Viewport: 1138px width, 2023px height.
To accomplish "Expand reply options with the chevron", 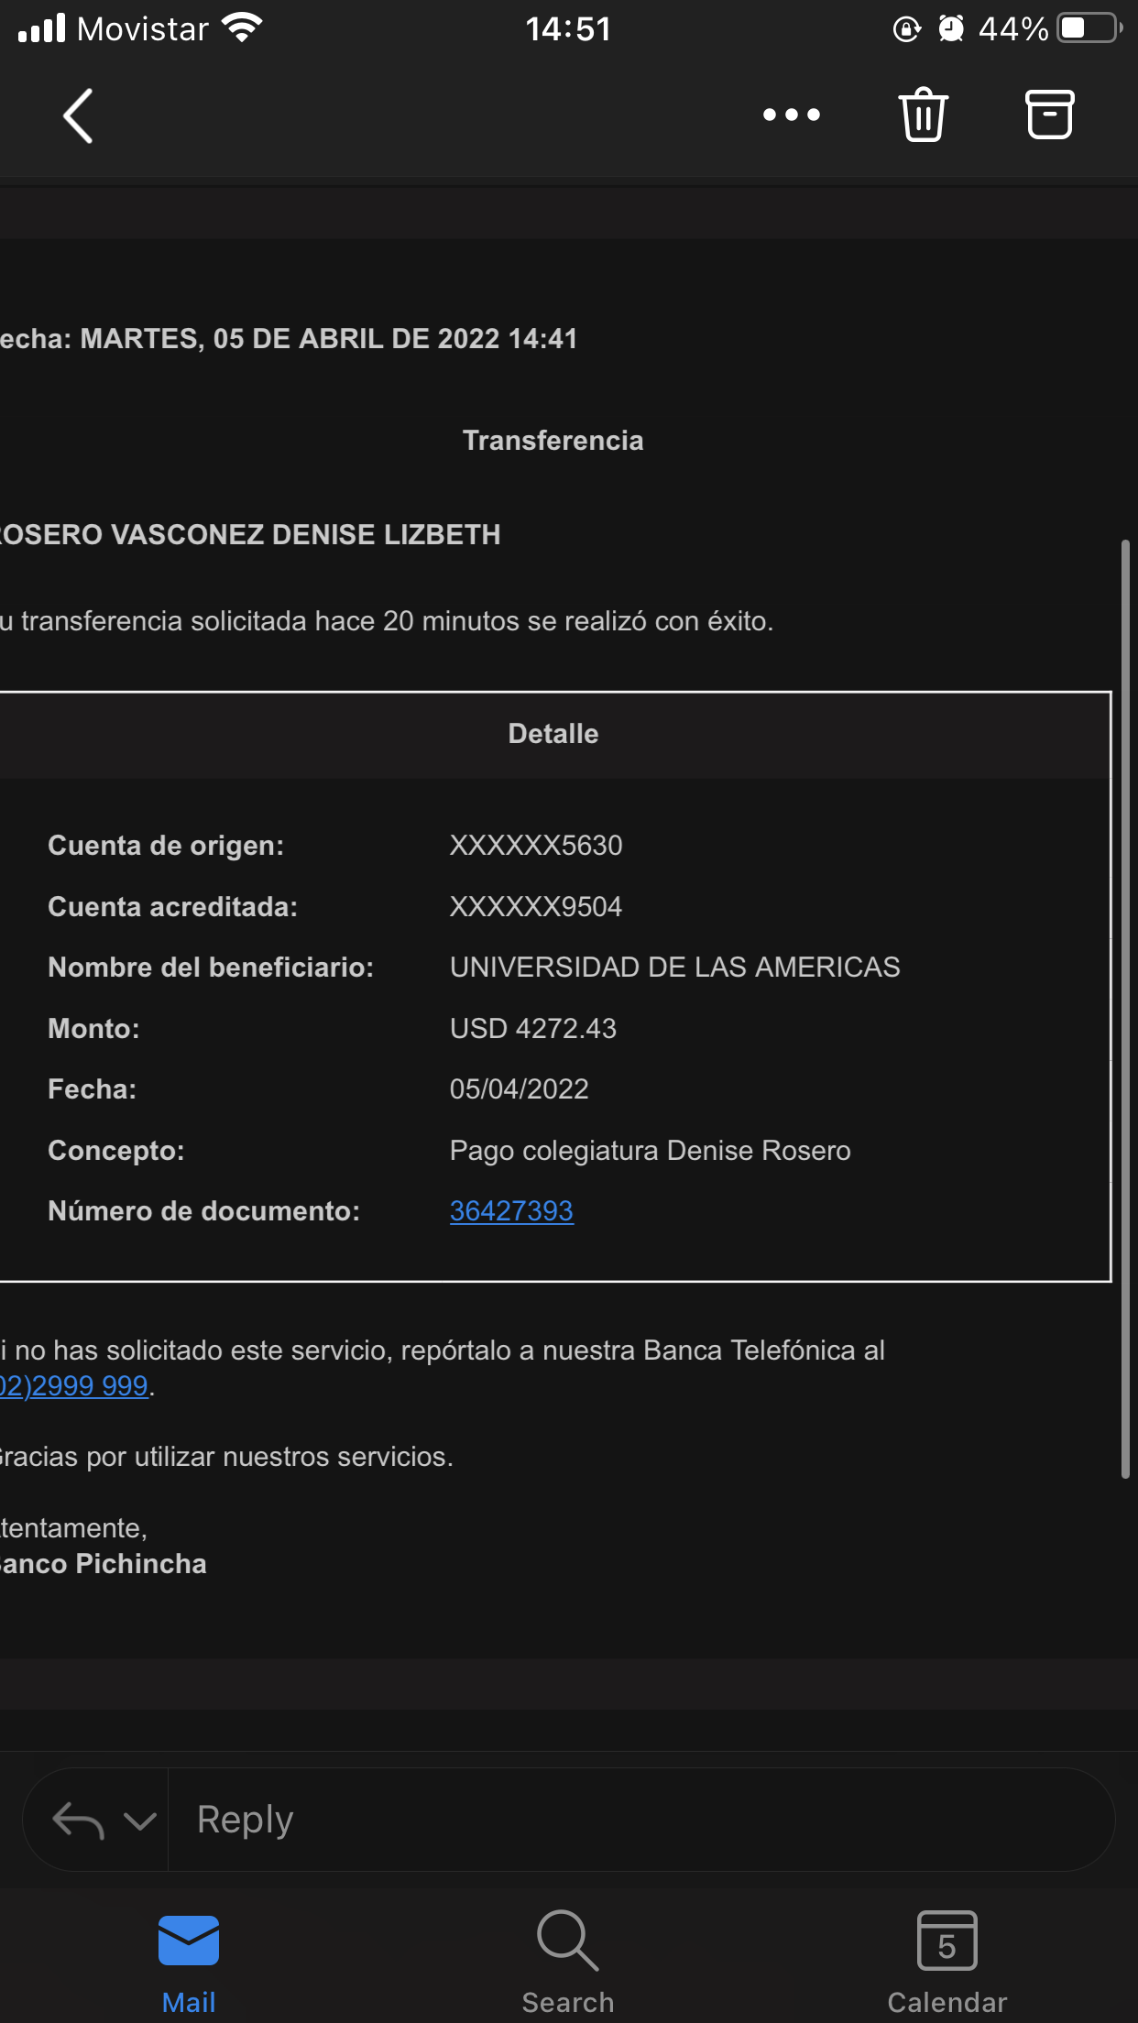I will pyautogui.click(x=139, y=1821).
